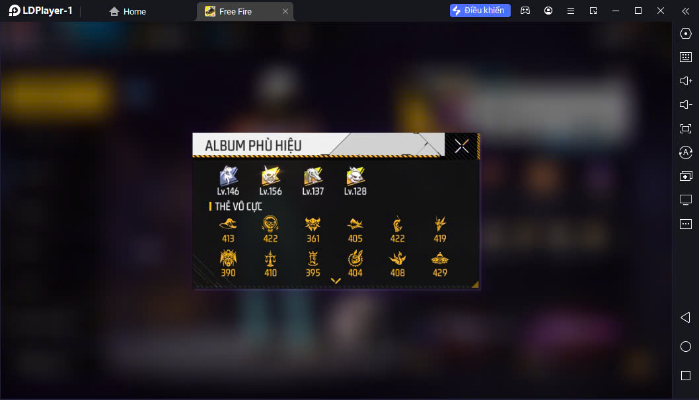699x400 pixels.
Task: Expand the badge list with down chevron
Action: (x=336, y=281)
